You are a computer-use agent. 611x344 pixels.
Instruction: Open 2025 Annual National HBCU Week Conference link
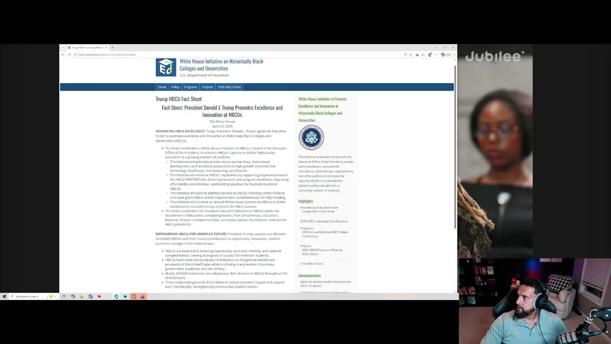[x=325, y=234]
